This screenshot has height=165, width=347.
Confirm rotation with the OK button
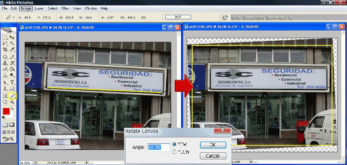pyautogui.click(x=213, y=145)
